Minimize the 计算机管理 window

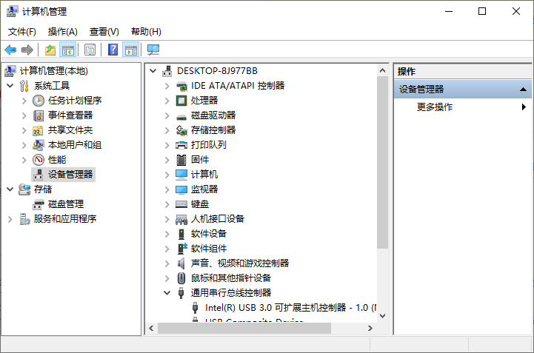(x=449, y=11)
